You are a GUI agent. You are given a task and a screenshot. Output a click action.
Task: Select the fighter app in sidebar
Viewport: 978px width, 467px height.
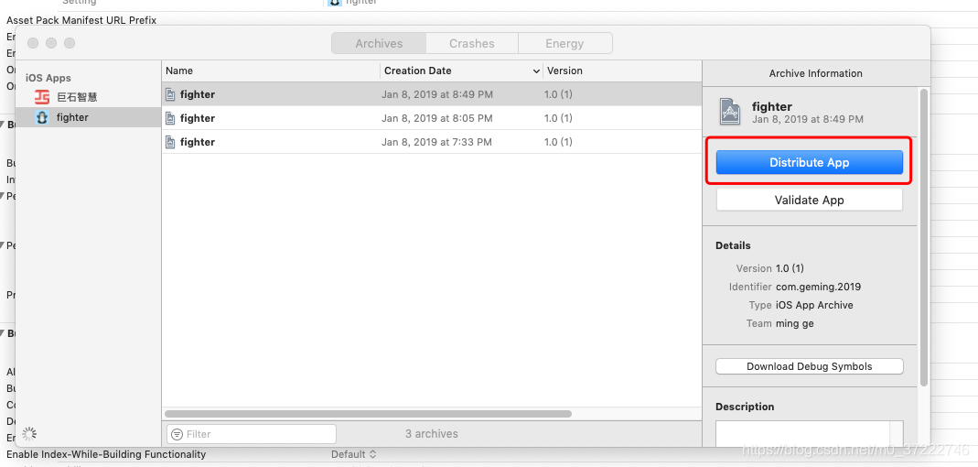[88, 117]
